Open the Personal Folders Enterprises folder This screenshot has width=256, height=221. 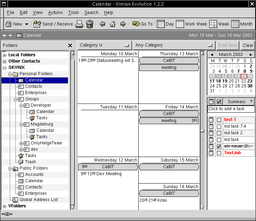pyautogui.click(x=36, y=93)
